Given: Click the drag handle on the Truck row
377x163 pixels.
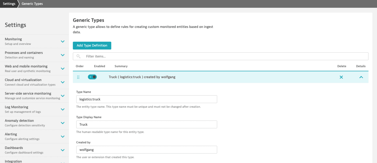Looking at the screenshot, I should click(x=78, y=77).
